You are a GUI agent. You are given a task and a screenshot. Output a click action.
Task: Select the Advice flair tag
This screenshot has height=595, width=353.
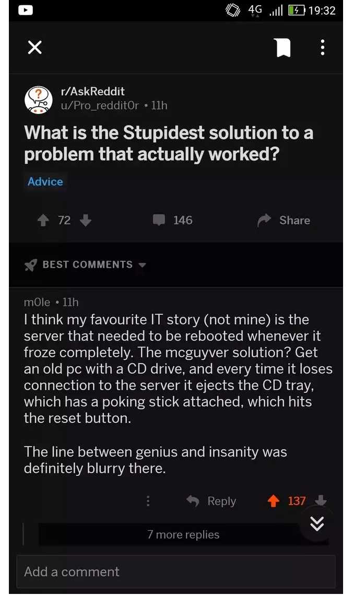coord(45,182)
